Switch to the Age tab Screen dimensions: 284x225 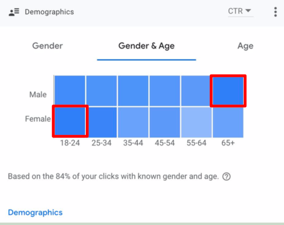pyautogui.click(x=245, y=46)
